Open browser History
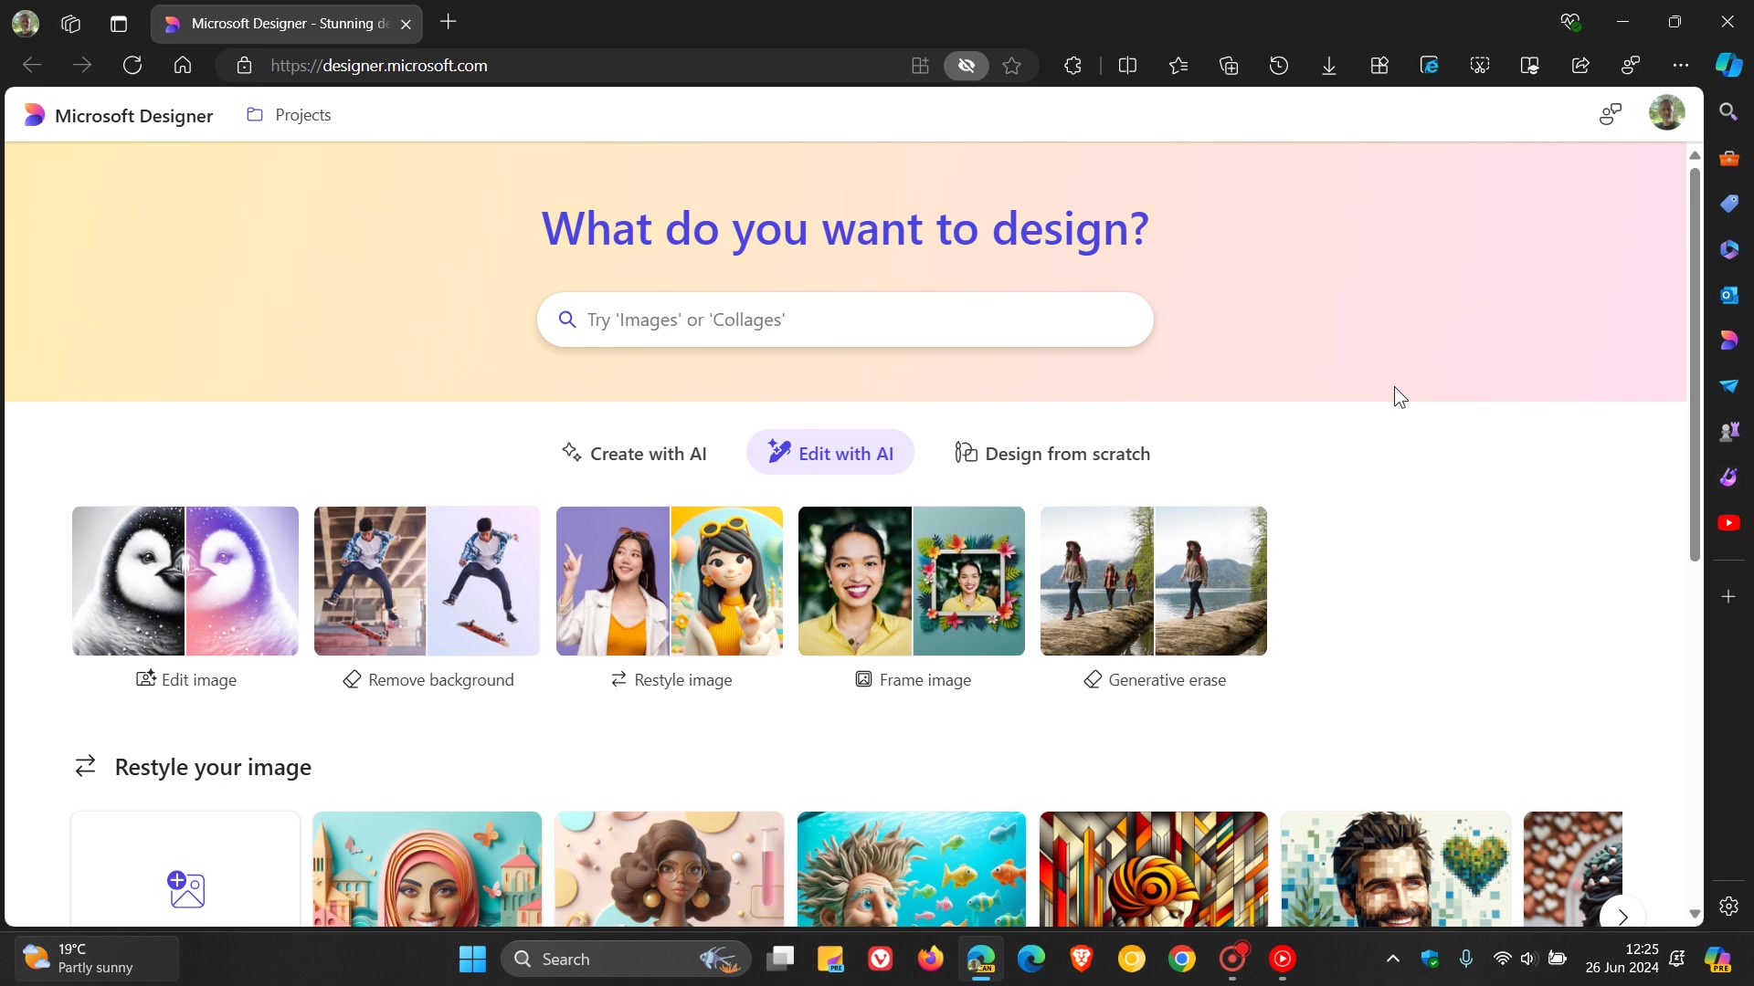This screenshot has height=986, width=1754. (1279, 65)
